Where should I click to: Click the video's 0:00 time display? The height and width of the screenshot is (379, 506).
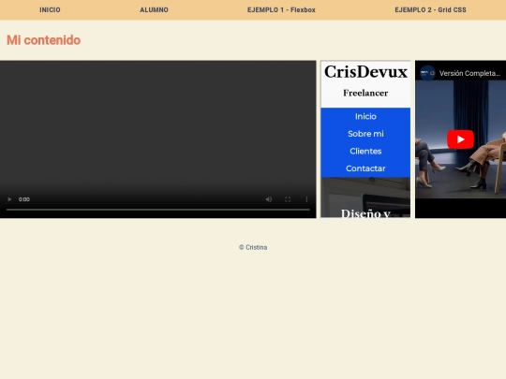point(24,199)
